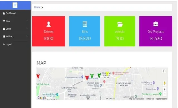Expand the Vehicle submenu chevron

tap(27, 36)
